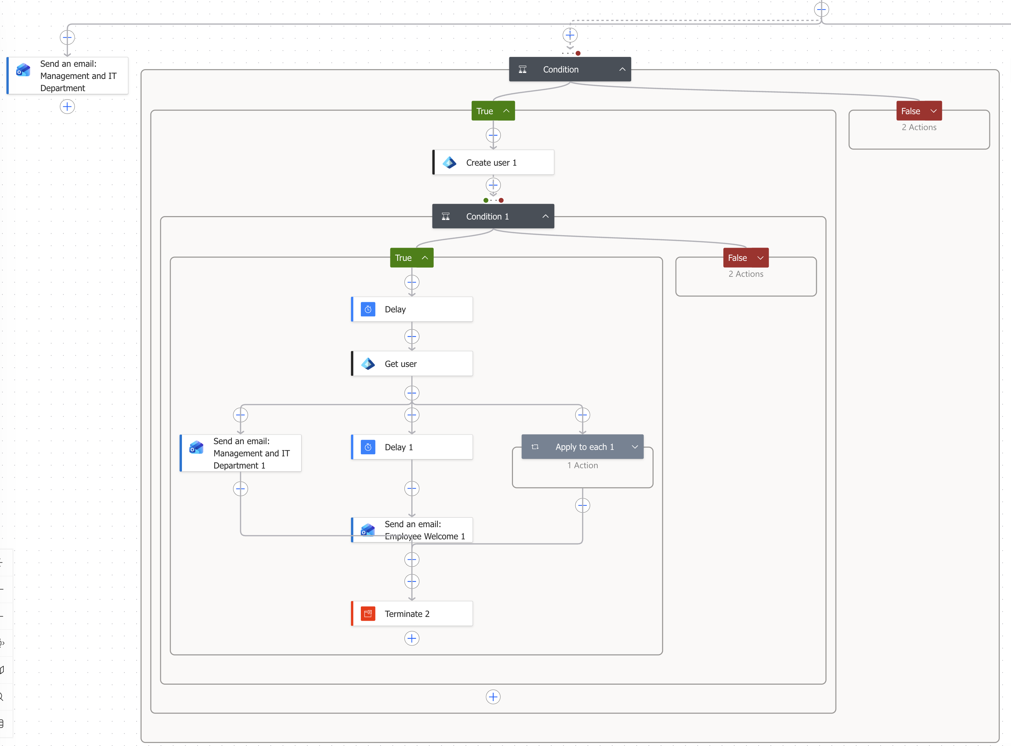Expand the False branch of Condition 1
Screen dimensions: 1011x746
(760, 258)
